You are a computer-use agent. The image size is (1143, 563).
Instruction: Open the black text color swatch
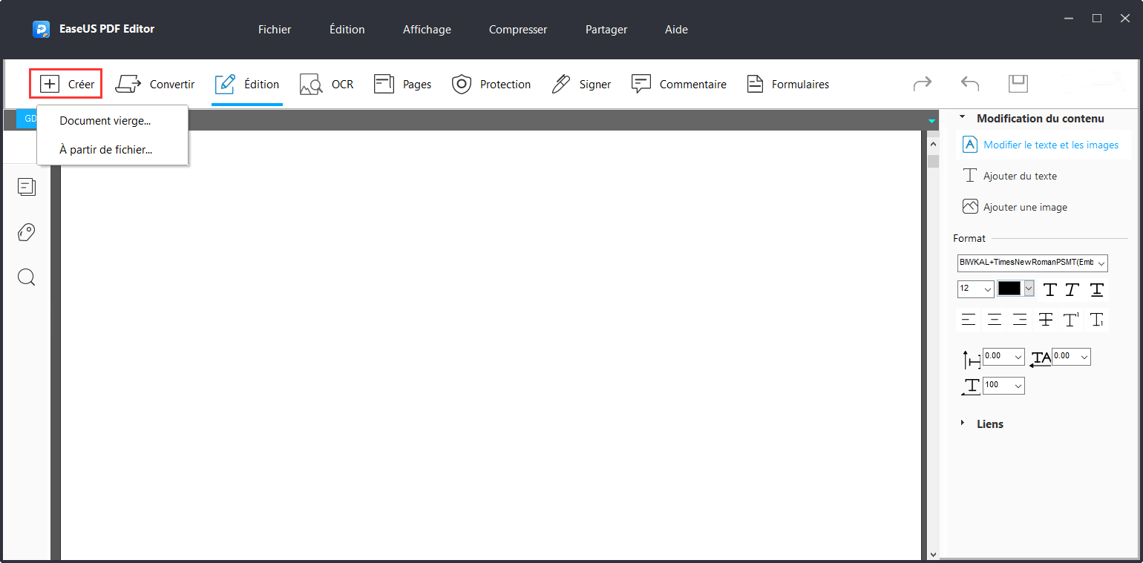click(1015, 289)
